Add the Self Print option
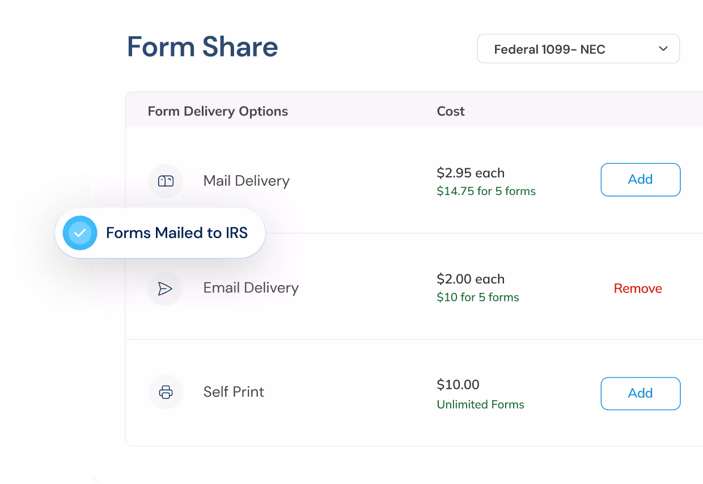Screen dimensions: 703x484 (640, 393)
